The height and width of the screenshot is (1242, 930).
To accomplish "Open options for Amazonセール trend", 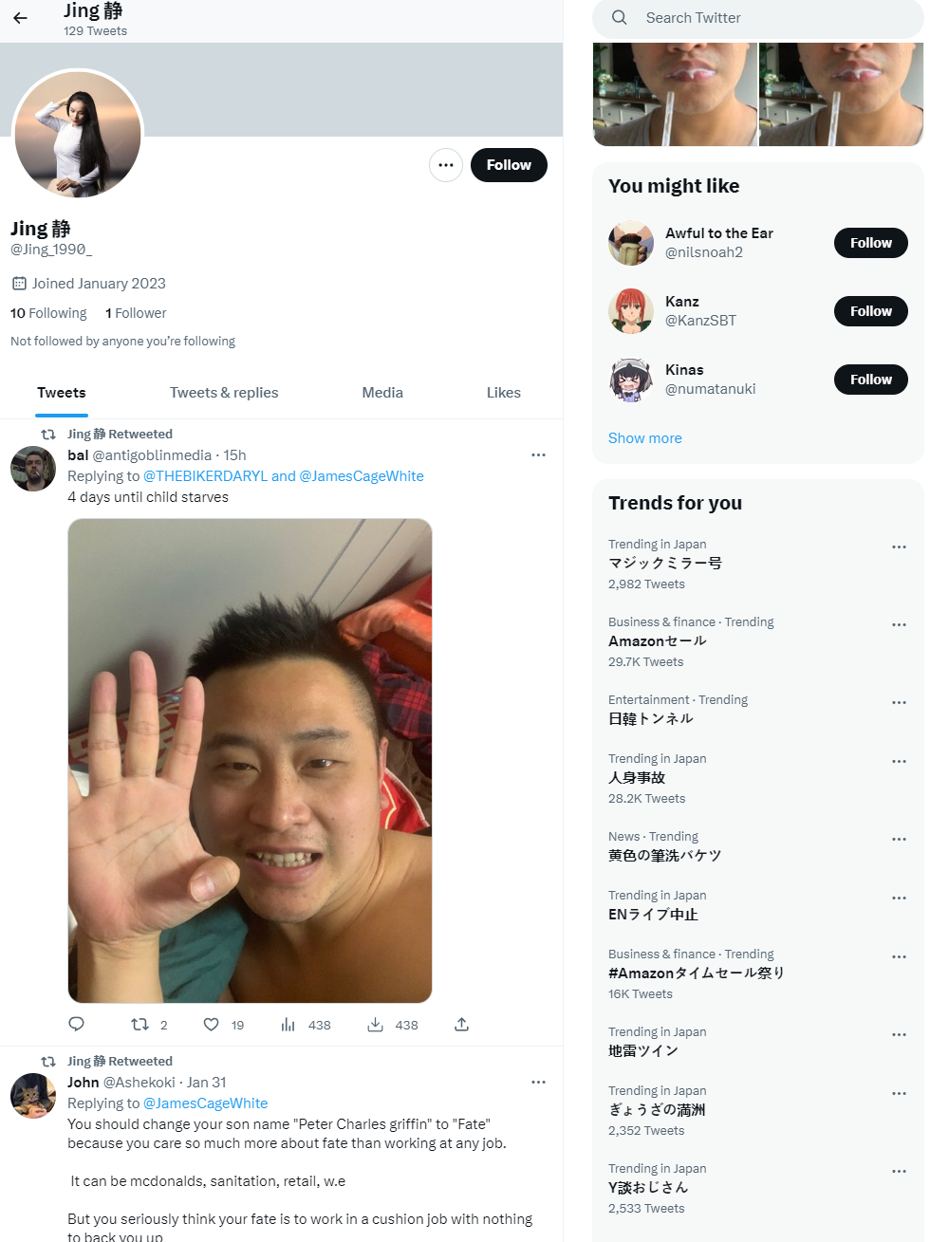I will click(x=899, y=625).
